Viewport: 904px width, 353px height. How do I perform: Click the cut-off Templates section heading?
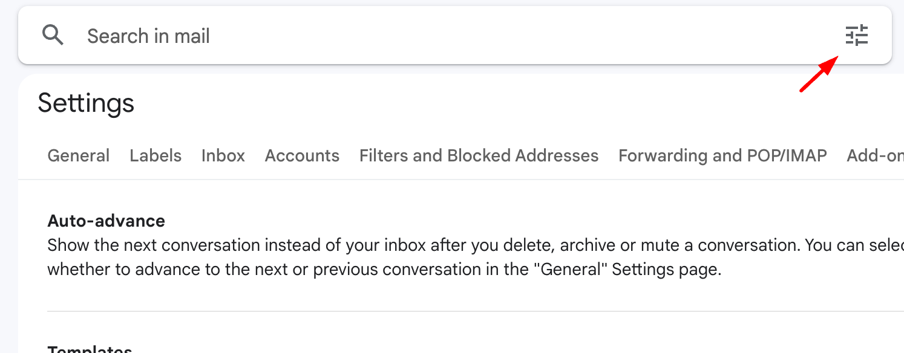click(90, 349)
